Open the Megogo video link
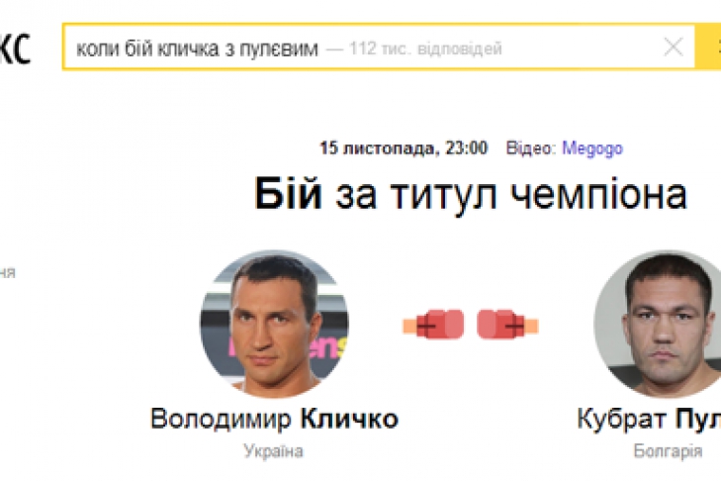Viewport: 721px width, 481px height. click(x=592, y=148)
